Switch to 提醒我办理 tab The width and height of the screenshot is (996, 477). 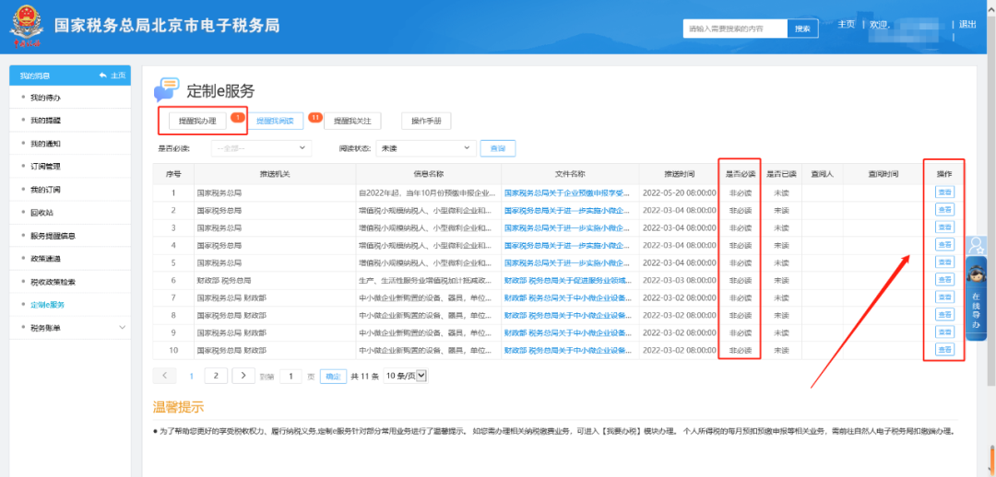click(x=197, y=121)
